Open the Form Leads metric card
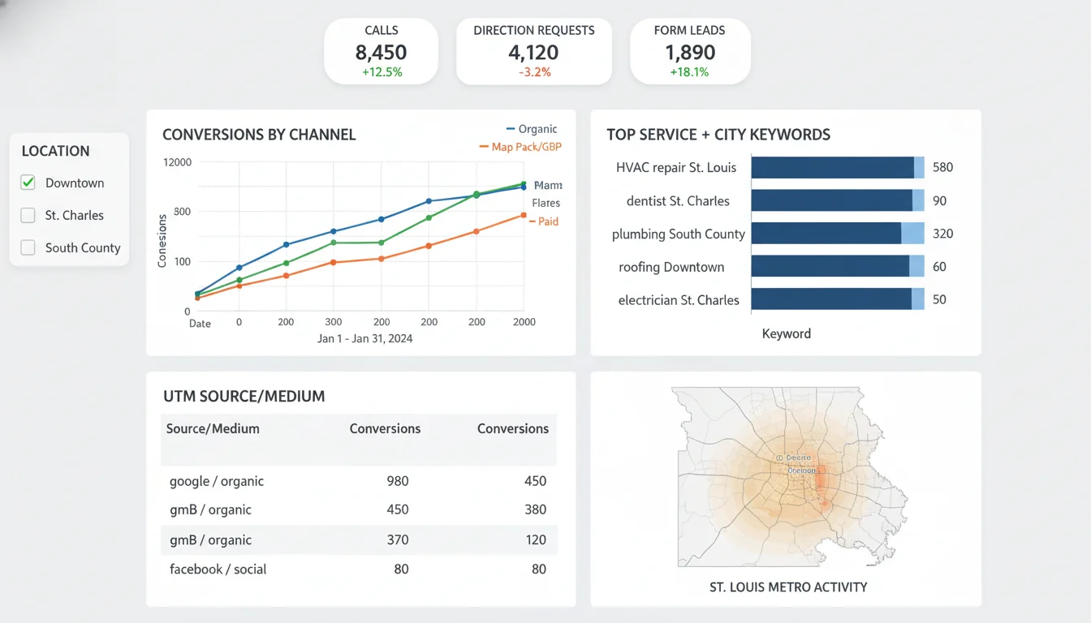This screenshot has height=623, width=1091. coord(690,52)
